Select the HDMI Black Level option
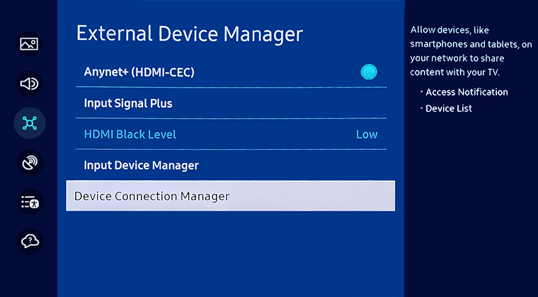Viewport: 538px width, 297px height. click(x=130, y=134)
